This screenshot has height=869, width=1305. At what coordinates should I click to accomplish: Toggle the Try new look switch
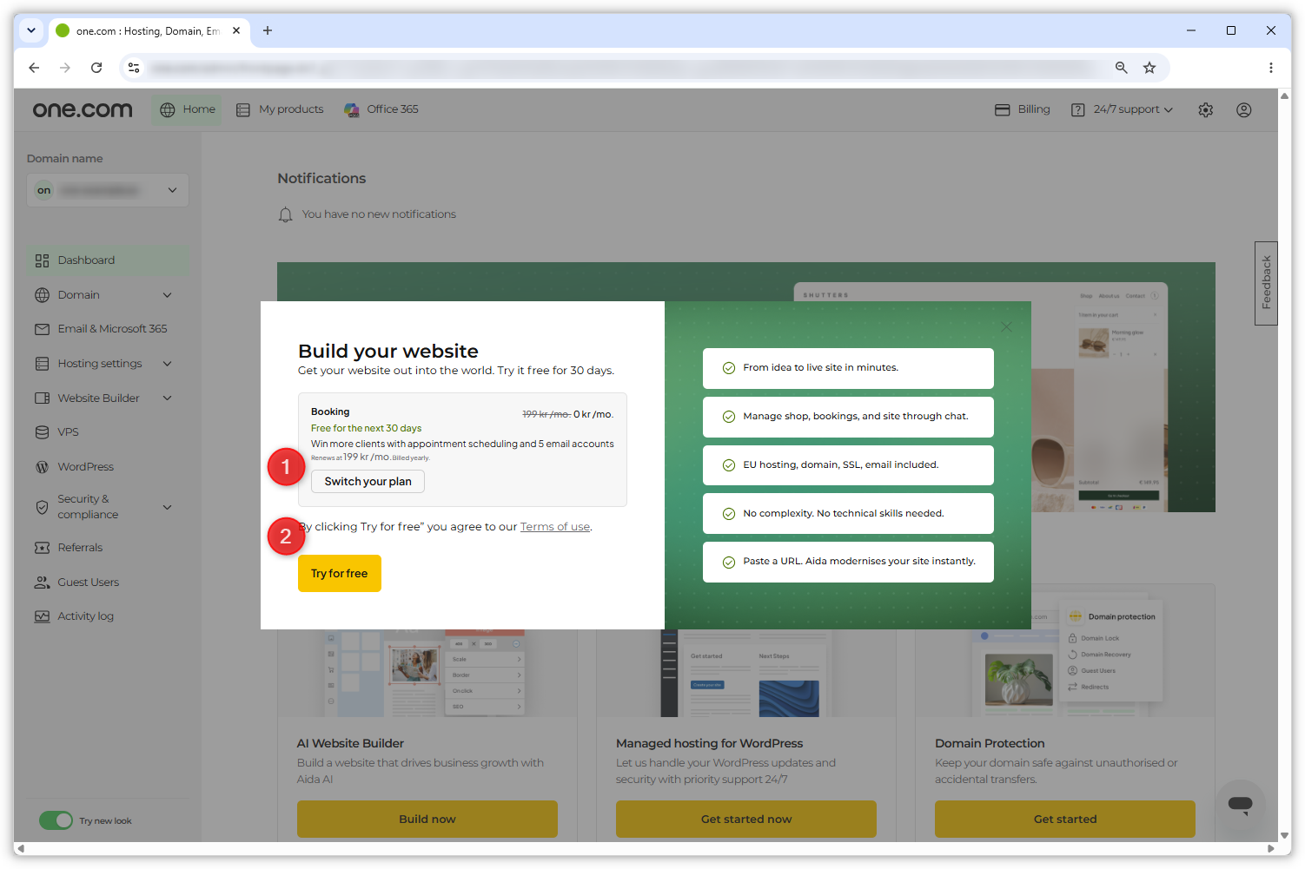click(56, 820)
